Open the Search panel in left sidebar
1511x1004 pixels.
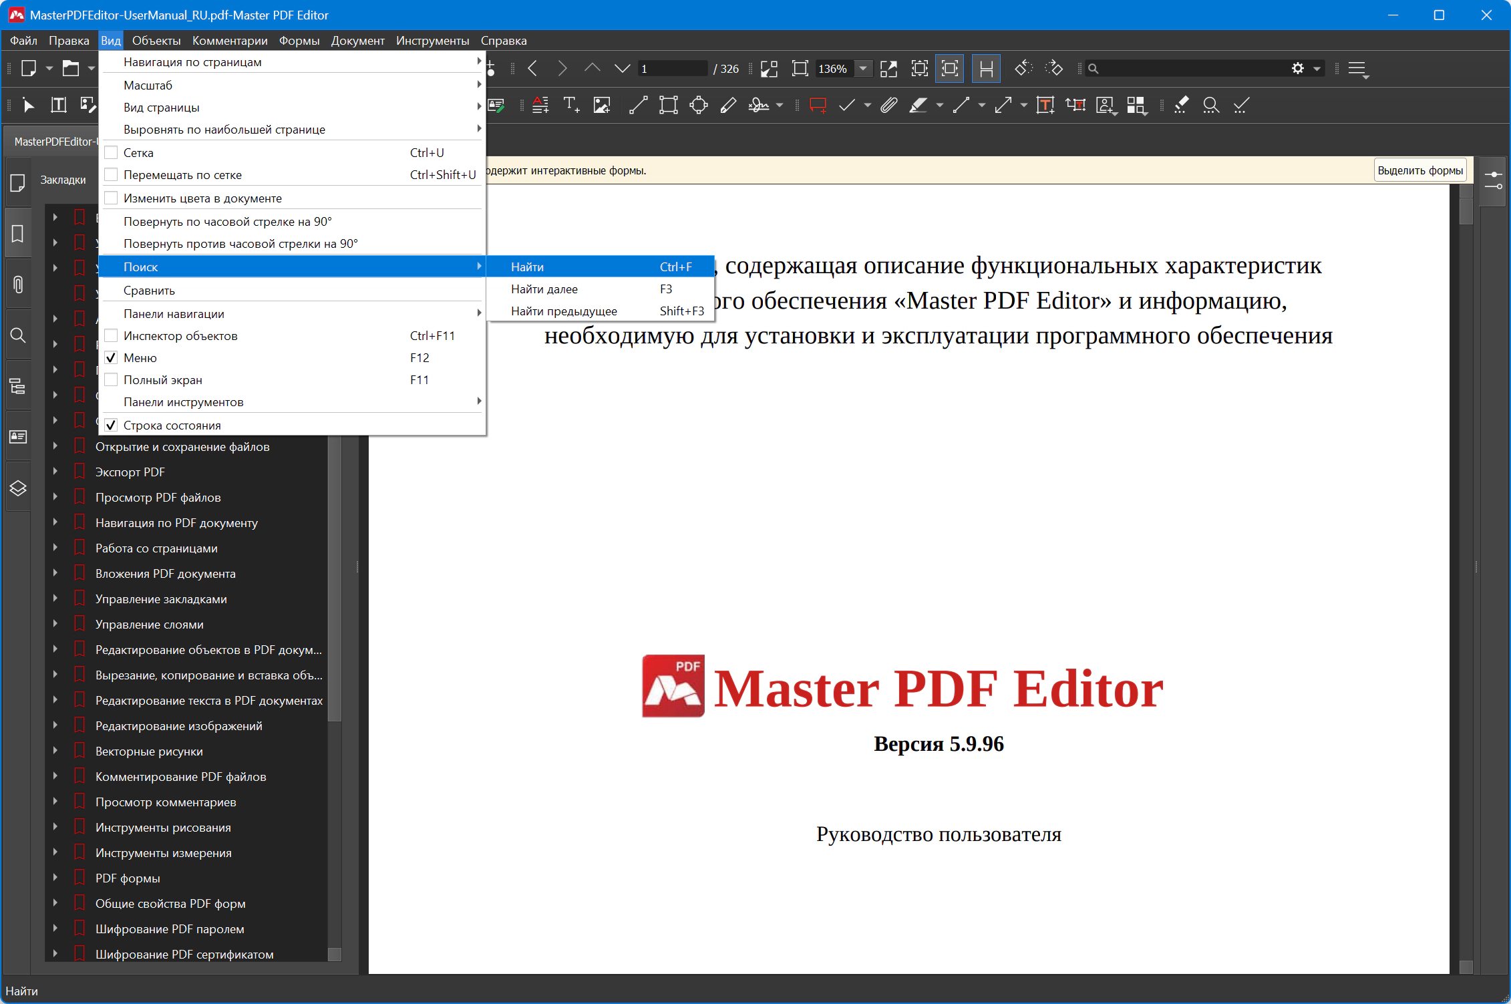pos(18,335)
